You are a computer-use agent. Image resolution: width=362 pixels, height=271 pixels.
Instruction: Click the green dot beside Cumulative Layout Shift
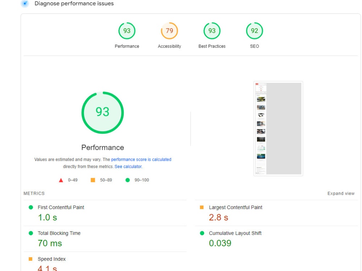202,233
